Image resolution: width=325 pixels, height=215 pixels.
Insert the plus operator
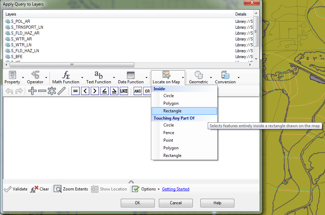(x=32, y=91)
